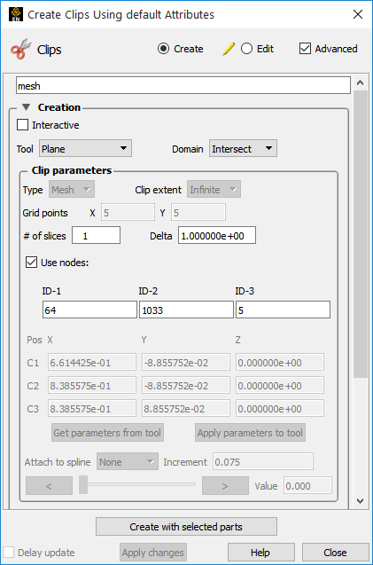Open the Help button
The height and width of the screenshot is (565, 373).
click(260, 553)
